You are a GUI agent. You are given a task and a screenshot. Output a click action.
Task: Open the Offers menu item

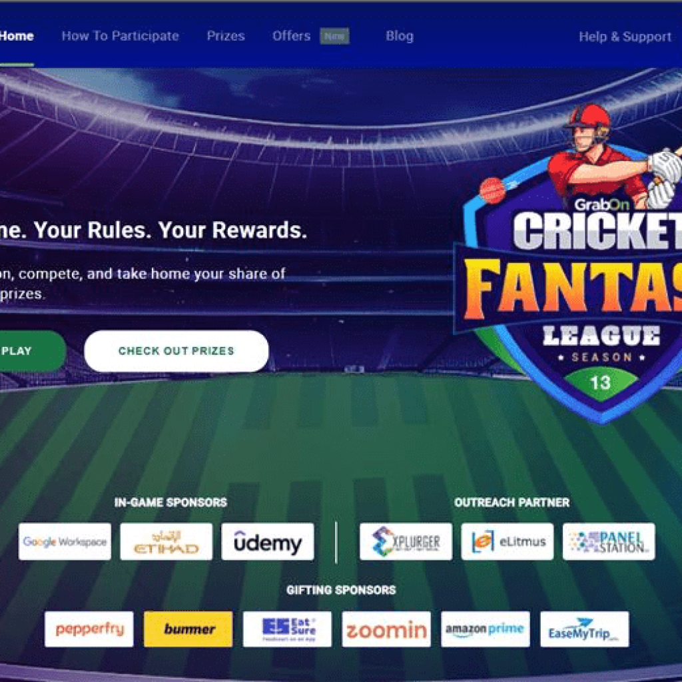coord(292,36)
